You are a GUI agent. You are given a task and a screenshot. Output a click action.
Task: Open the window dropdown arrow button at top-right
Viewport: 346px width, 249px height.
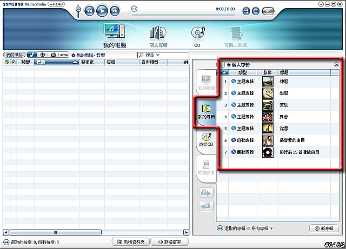[321, 4]
